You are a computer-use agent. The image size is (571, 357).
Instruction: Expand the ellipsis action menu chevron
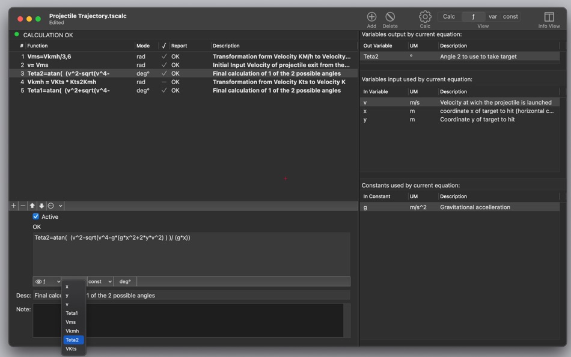click(61, 206)
